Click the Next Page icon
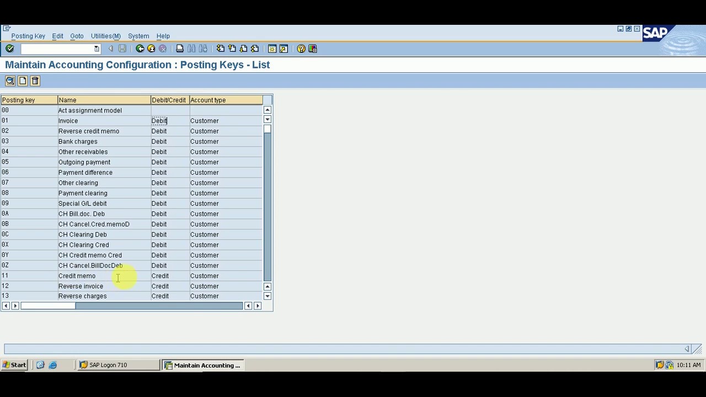 (x=243, y=49)
